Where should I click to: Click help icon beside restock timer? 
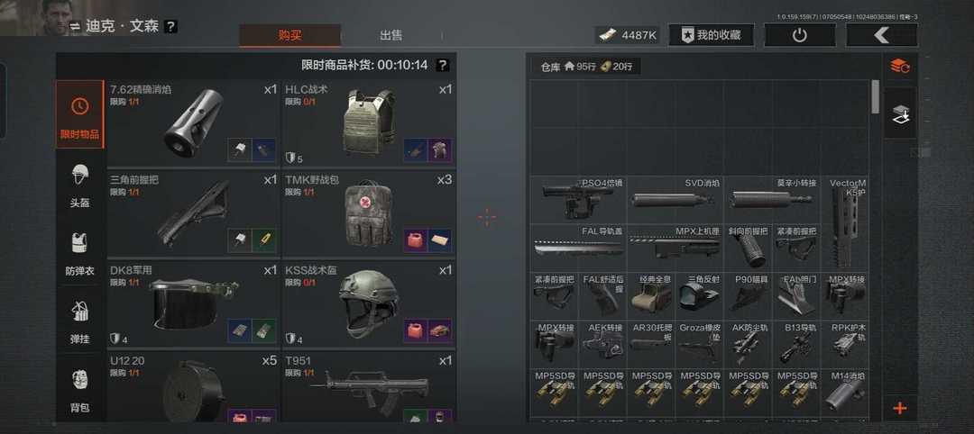tap(442, 65)
